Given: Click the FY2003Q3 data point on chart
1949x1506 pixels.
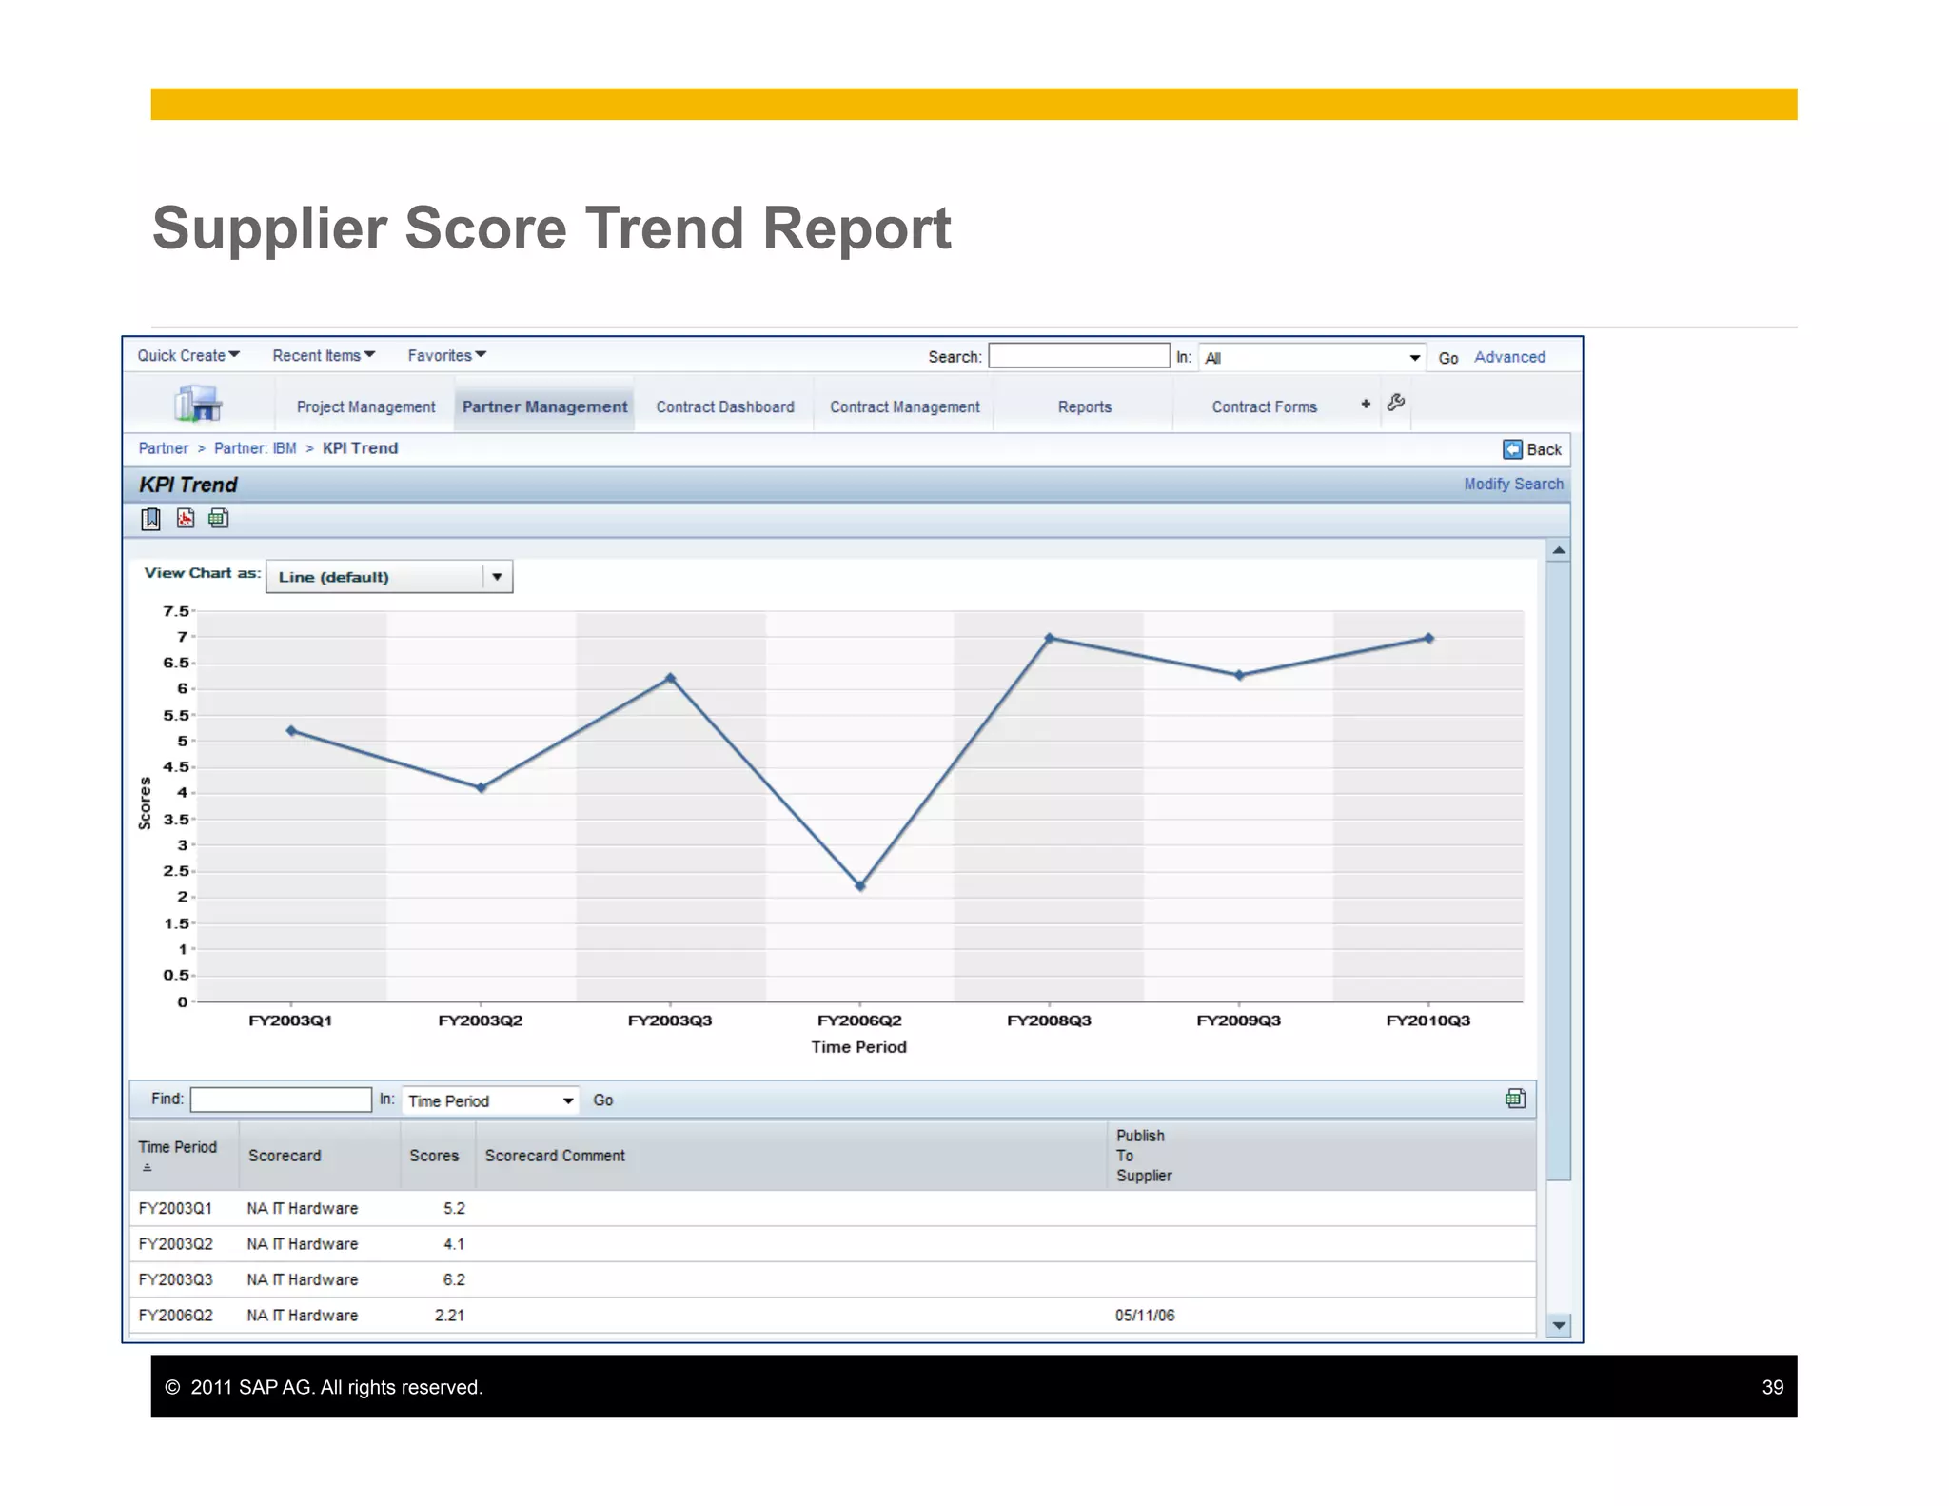Looking at the screenshot, I should click(x=670, y=678).
